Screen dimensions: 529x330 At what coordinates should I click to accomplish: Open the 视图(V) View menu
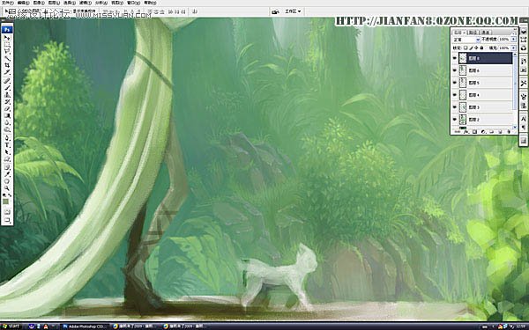[x=117, y=3]
